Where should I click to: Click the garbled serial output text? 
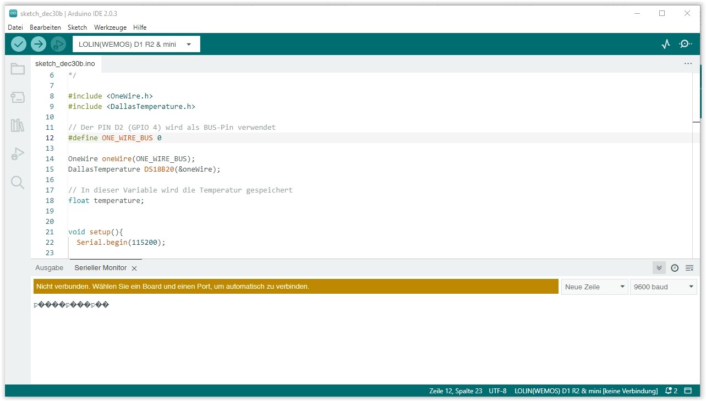click(x=72, y=304)
